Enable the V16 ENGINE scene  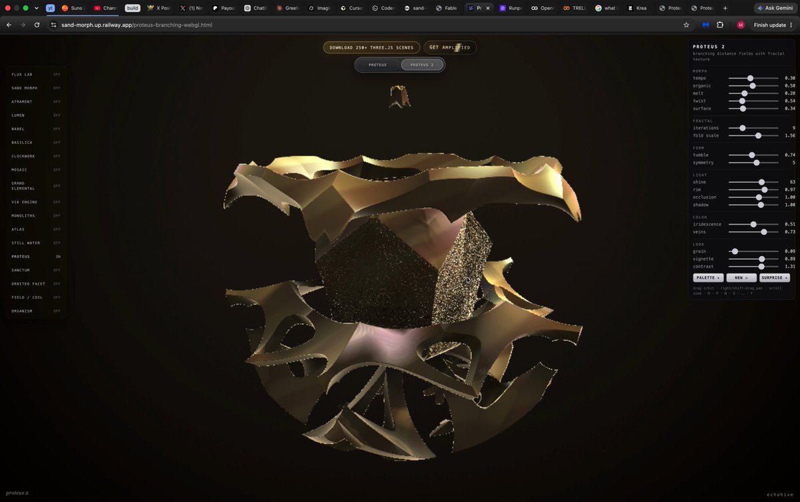(x=36, y=202)
